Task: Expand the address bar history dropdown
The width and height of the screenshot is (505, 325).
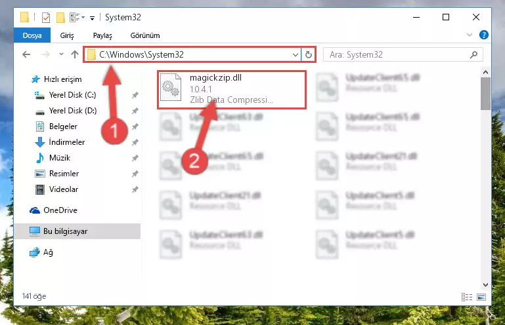Action: coord(295,54)
